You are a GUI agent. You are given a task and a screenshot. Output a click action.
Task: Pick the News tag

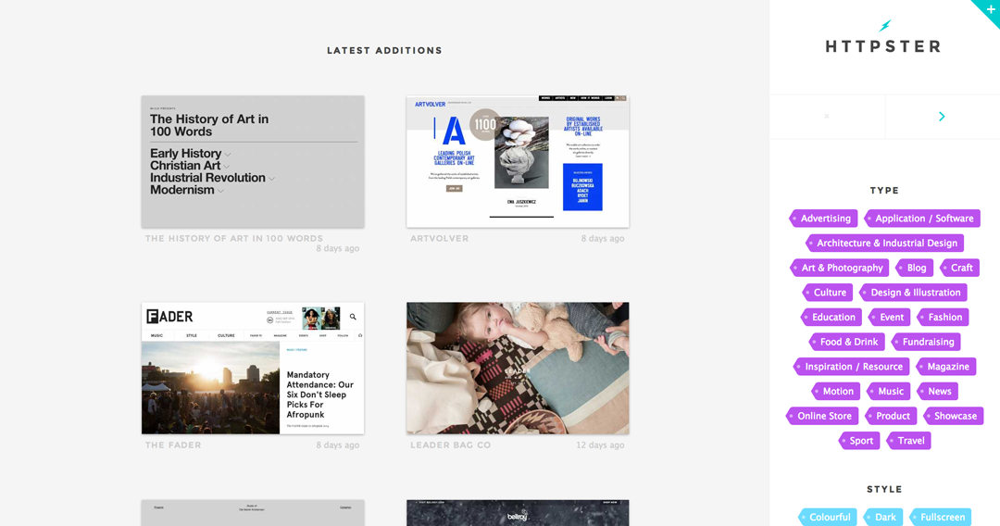(937, 392)
